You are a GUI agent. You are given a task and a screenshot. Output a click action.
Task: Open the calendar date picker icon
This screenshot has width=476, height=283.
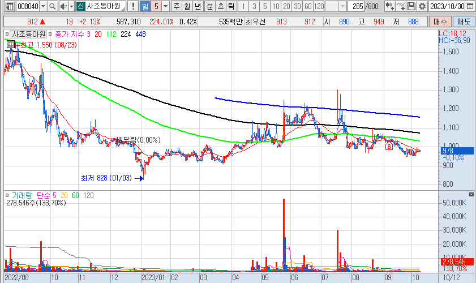pos(470,6)
